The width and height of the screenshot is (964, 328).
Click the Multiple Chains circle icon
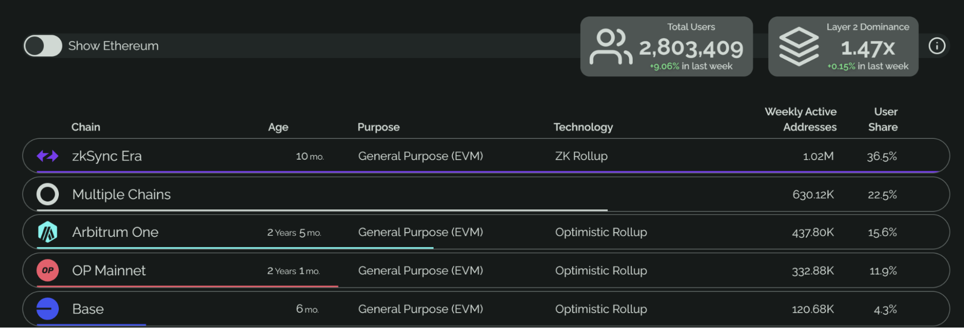[x=47, y=194]
